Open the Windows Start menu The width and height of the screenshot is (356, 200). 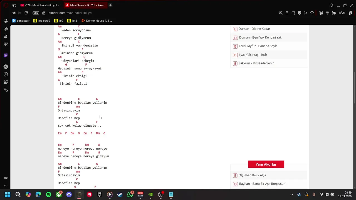(x=8, y=194)
